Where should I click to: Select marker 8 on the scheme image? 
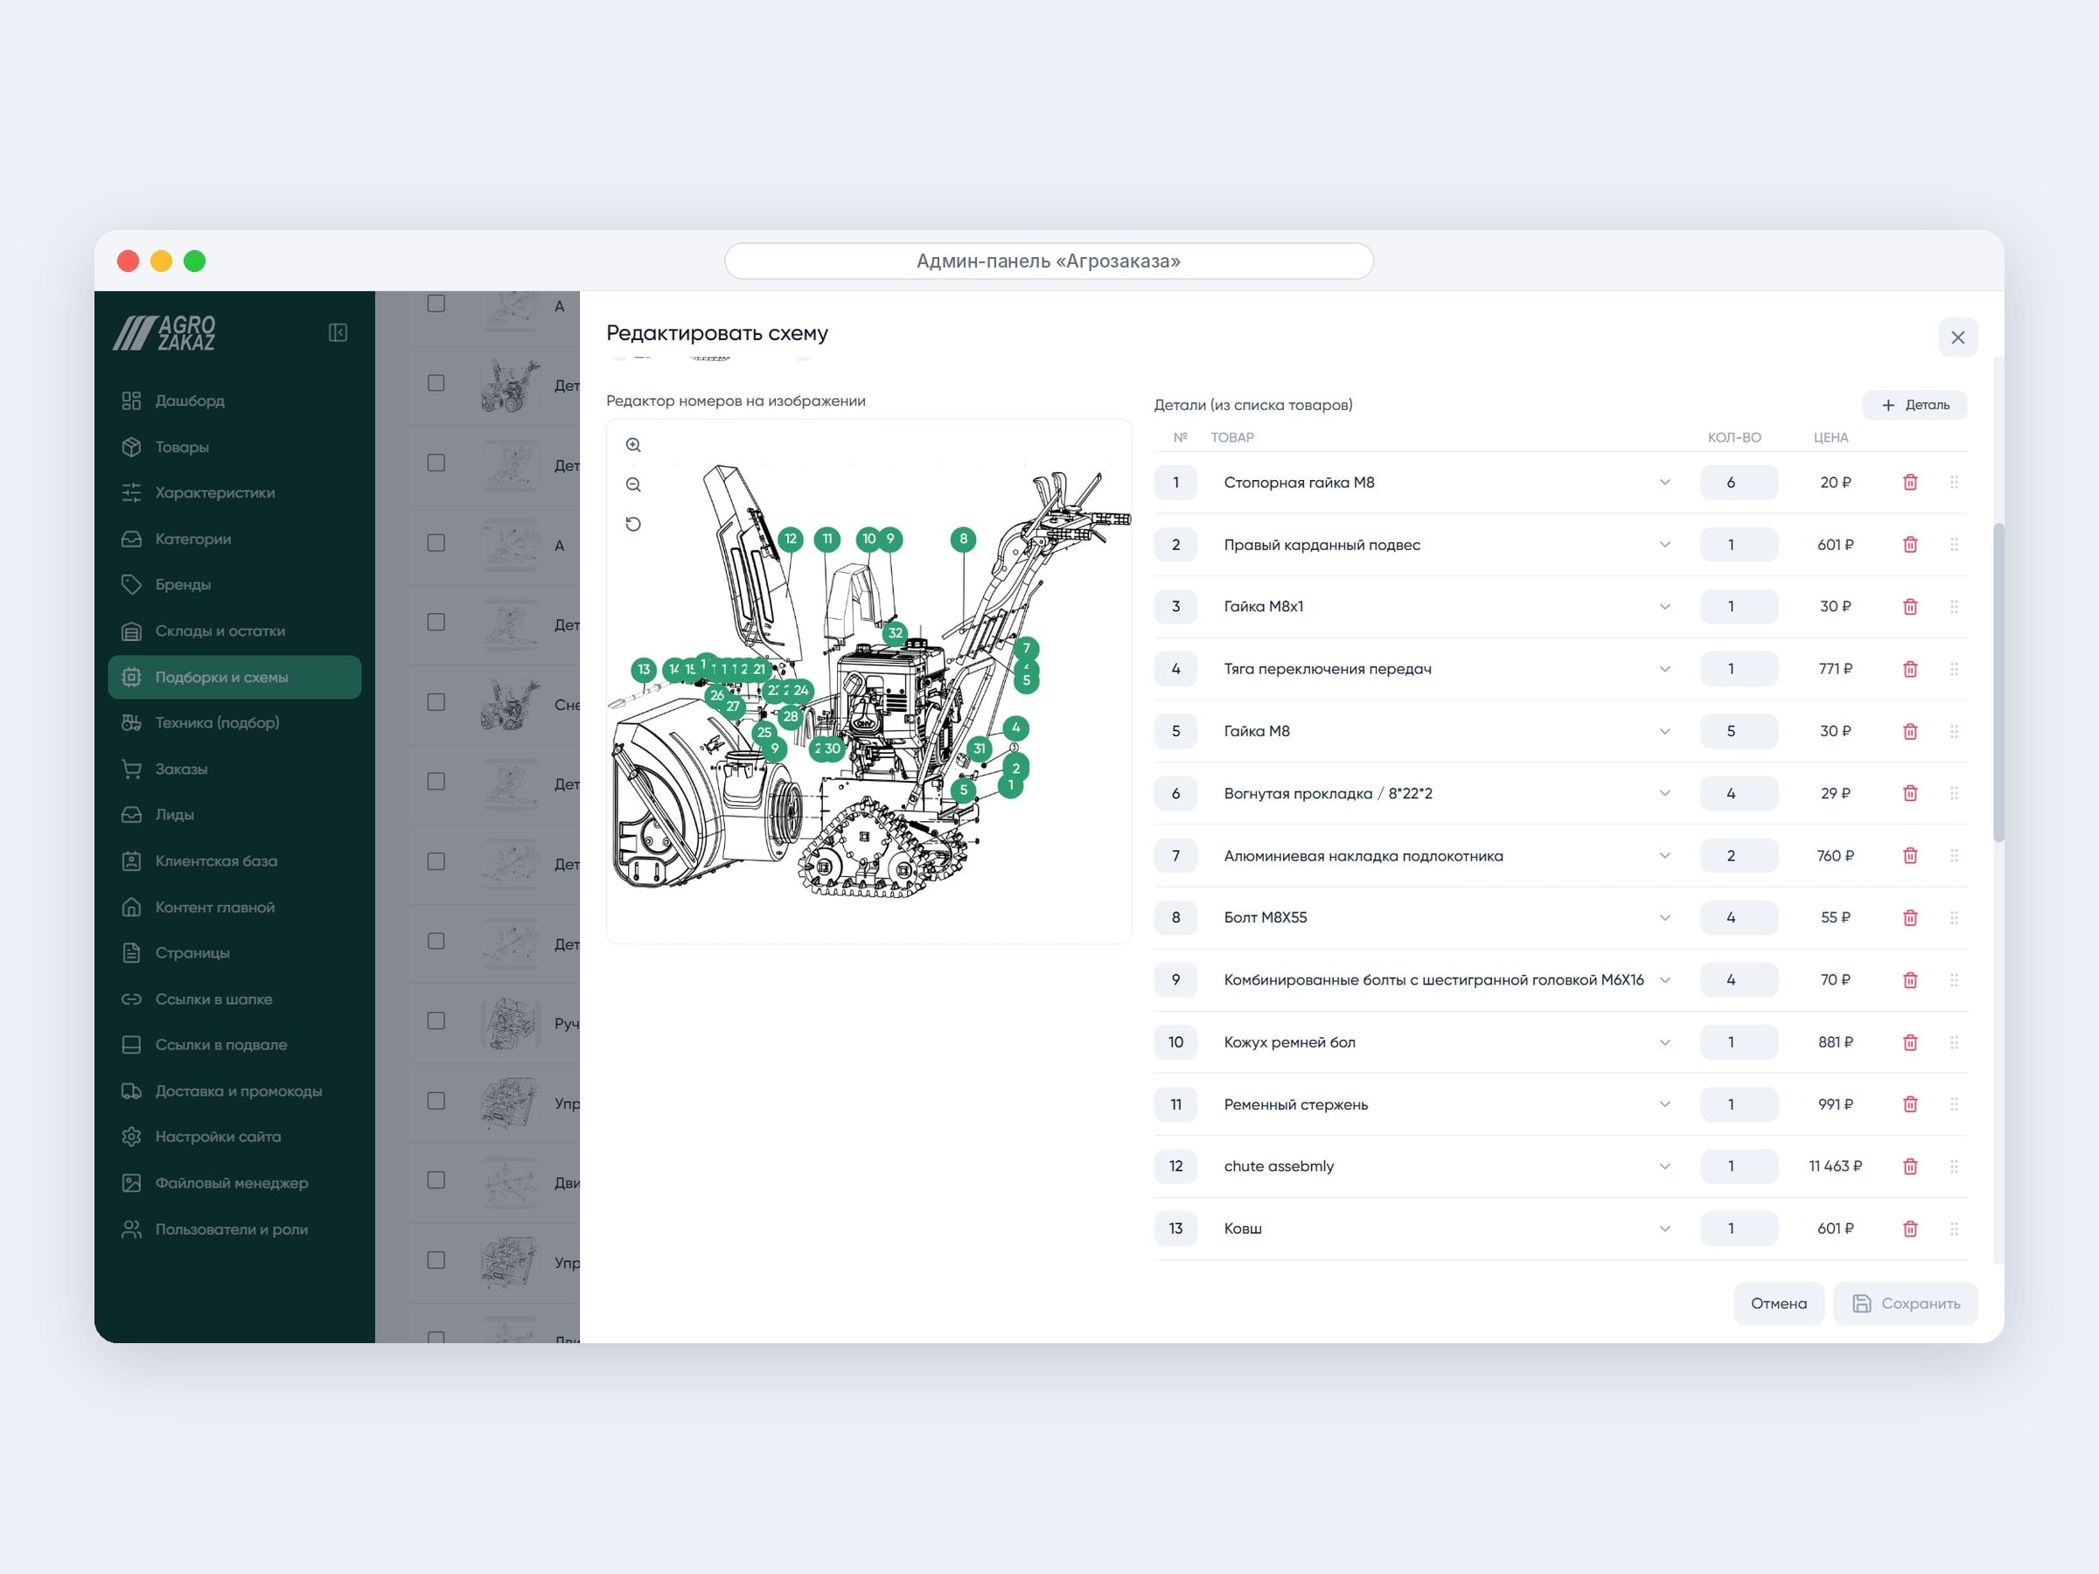pos(963,539)
